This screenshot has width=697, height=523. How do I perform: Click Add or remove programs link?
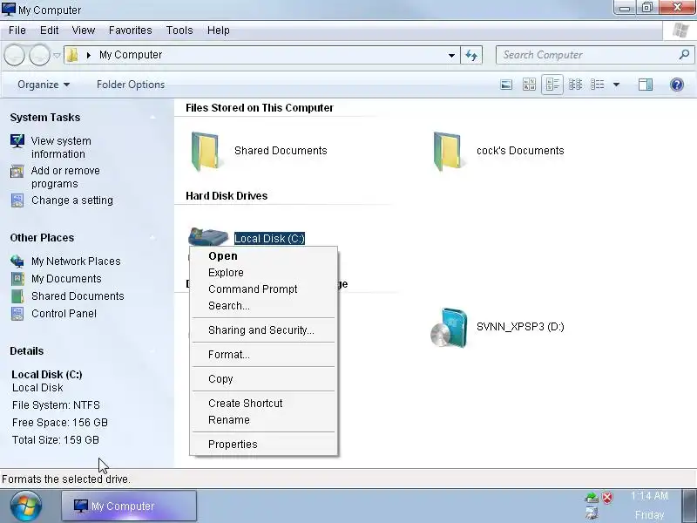65,177
